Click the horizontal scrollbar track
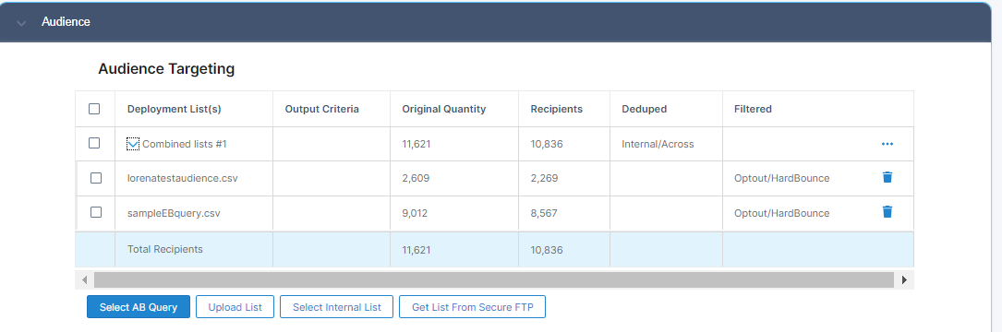 tap(494, 279)
